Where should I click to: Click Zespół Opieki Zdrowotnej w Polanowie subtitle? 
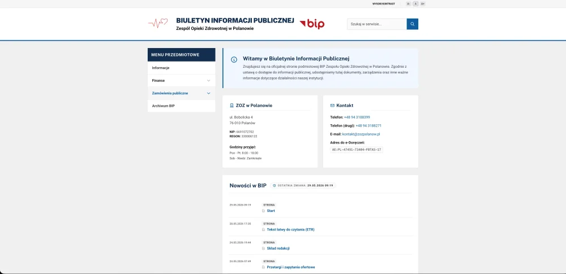(x=215, y=28)
